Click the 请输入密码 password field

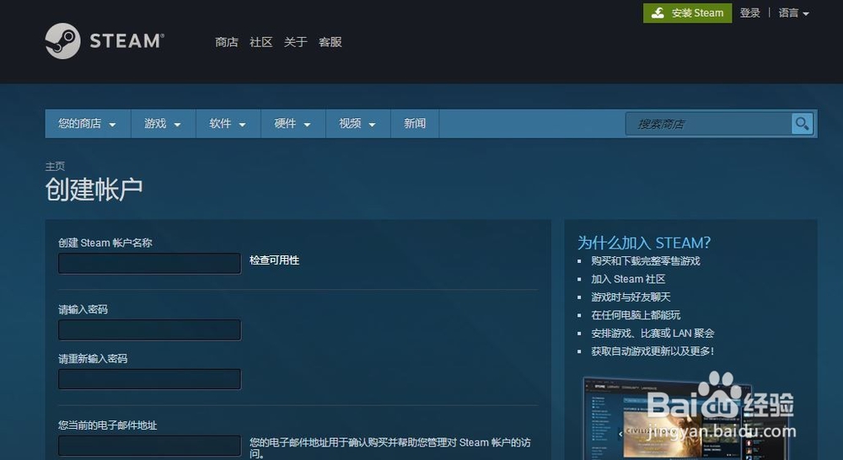[x=149, y=330]
